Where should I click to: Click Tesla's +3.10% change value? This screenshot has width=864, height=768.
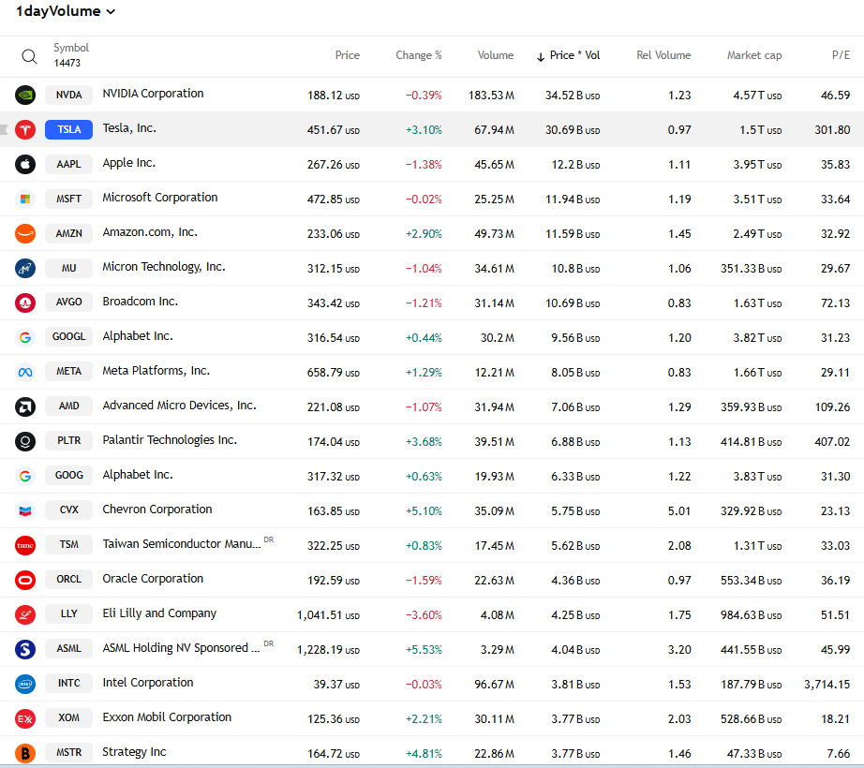pos(424,130)
